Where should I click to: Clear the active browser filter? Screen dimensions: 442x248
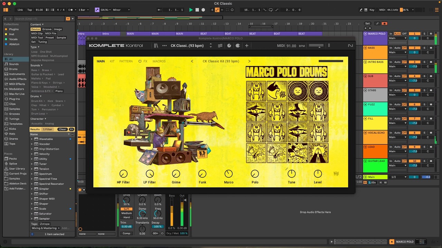pos(63,129)
